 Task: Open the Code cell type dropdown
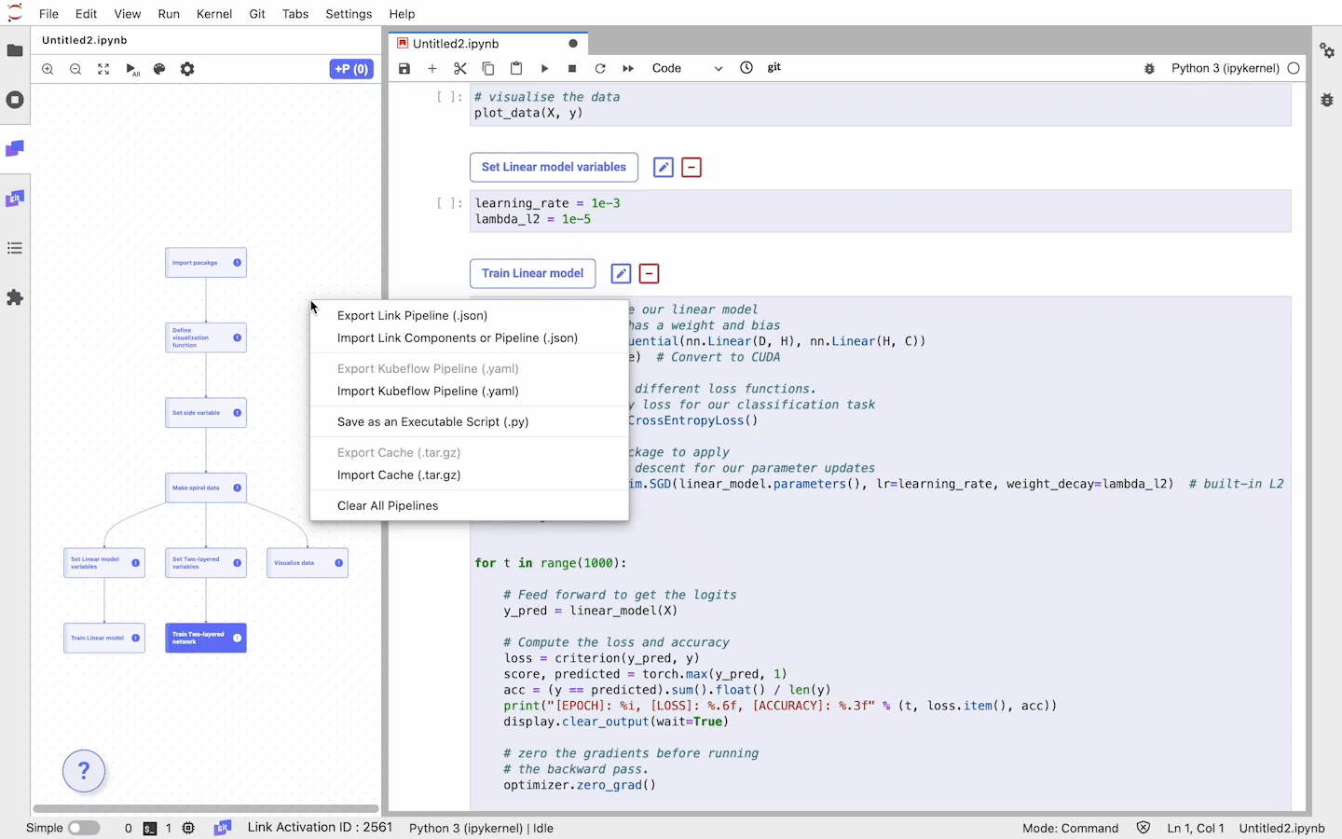pos(687,68)
